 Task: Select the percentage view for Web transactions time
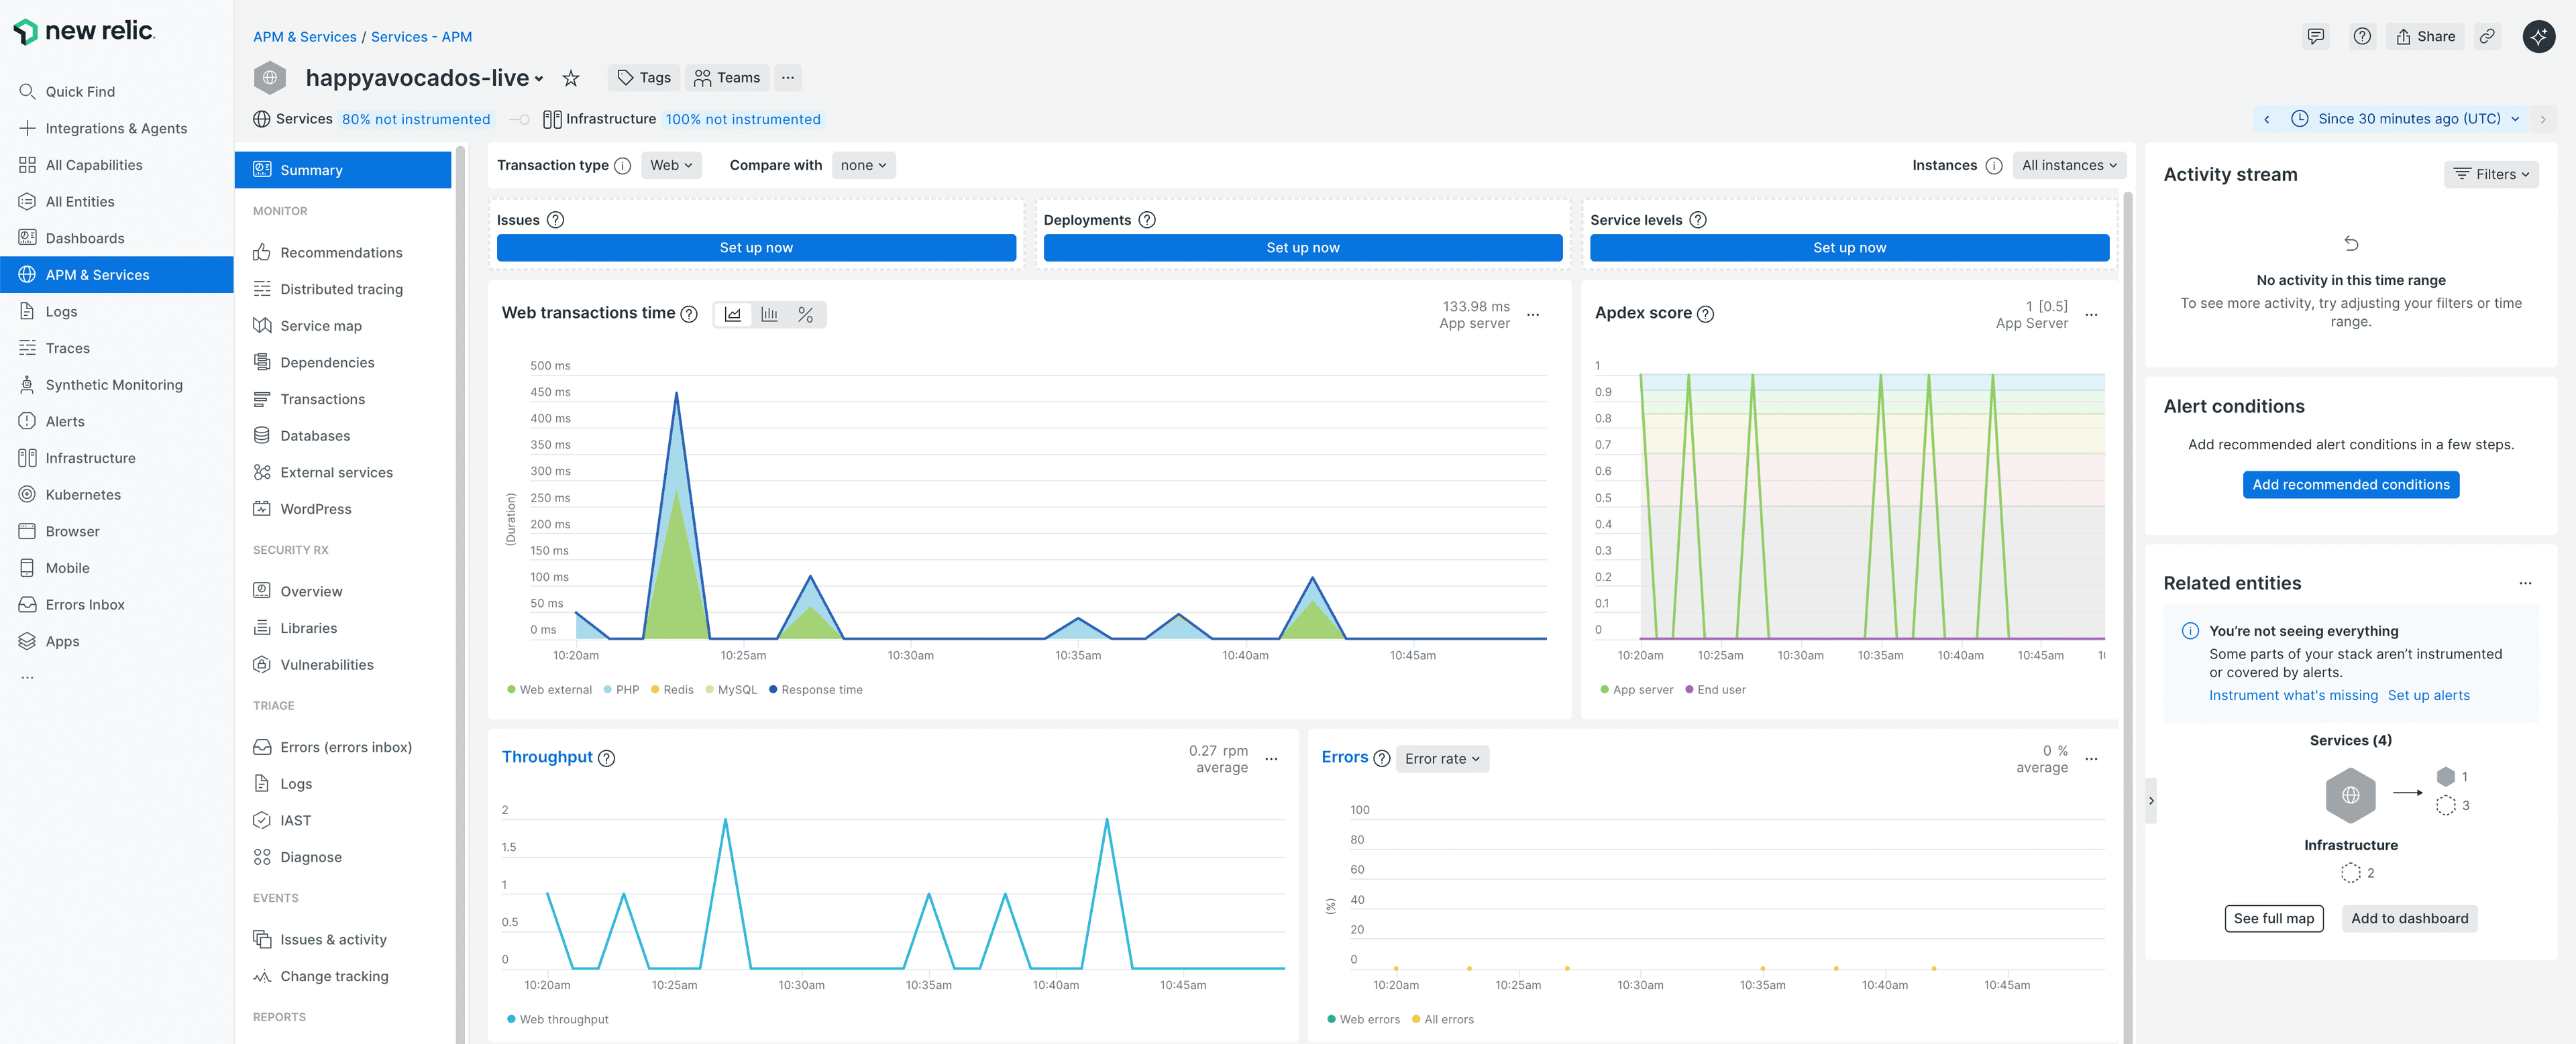click(806, 314)
